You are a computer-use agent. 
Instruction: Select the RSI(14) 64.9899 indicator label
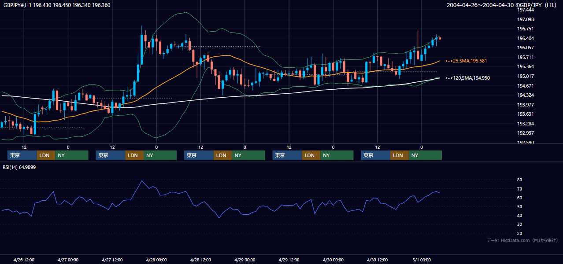pos(19,168)
